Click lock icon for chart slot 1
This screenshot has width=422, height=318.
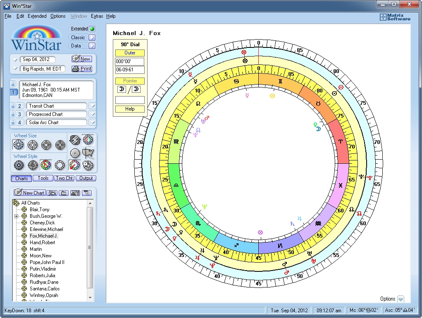(x=13, y=84)
